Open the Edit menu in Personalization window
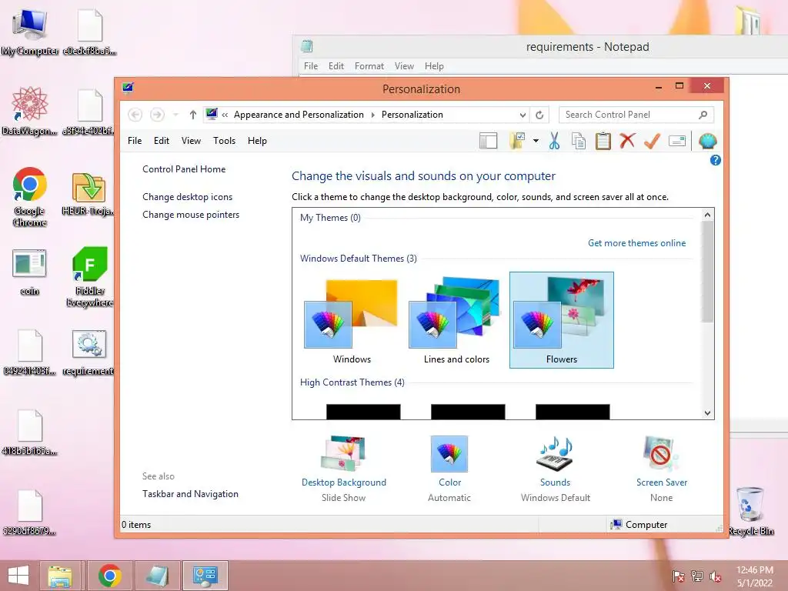This screenshot has height=591, width=788. tap(162, 141)
